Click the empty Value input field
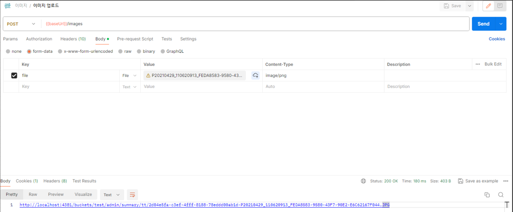 (201, 87)
